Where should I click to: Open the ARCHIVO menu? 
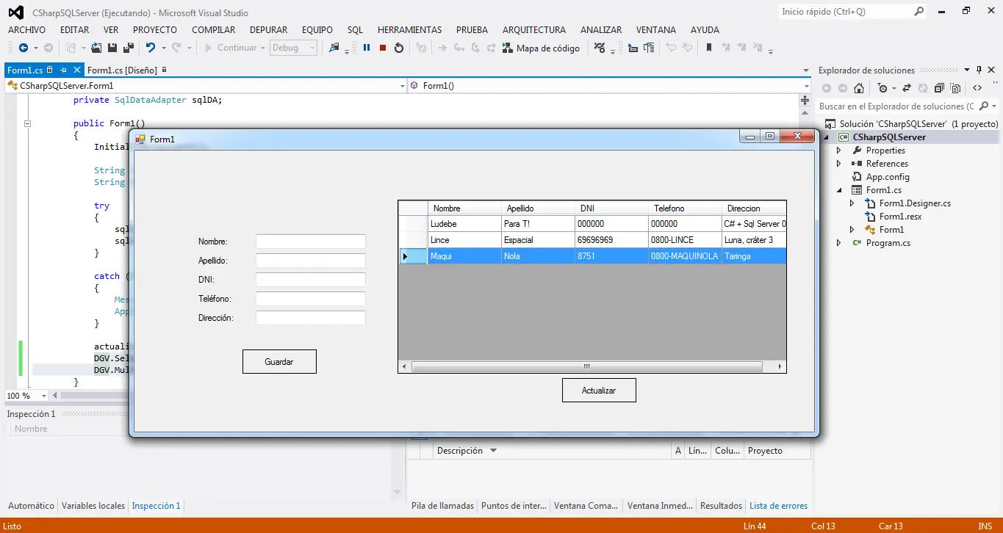[26, 30]
